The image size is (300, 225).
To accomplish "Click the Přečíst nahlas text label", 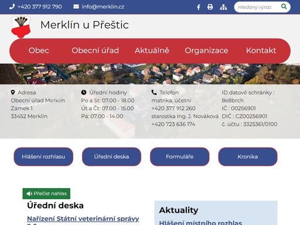I will tap(50, 193).
